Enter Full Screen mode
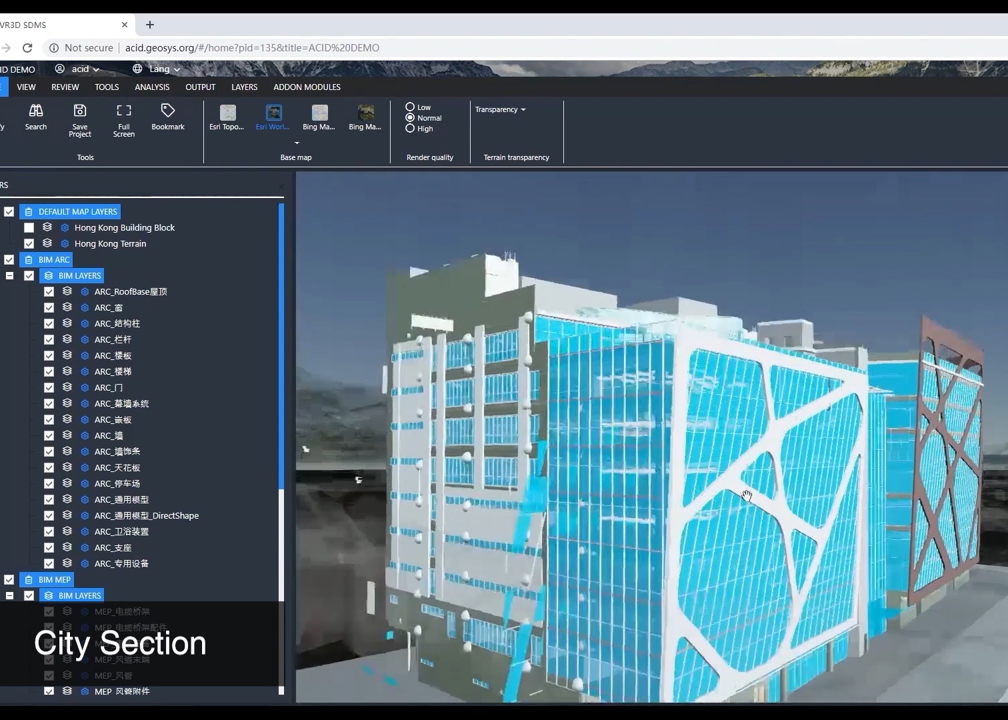1008x720 pixels. (124, 111)
